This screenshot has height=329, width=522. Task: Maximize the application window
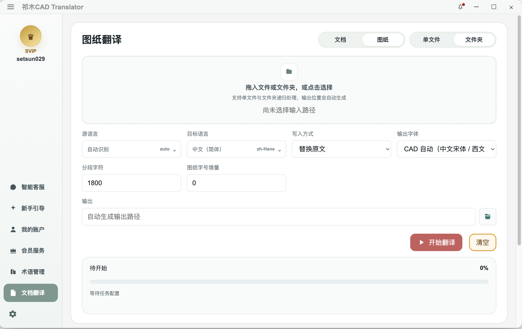tap(494, 7)
